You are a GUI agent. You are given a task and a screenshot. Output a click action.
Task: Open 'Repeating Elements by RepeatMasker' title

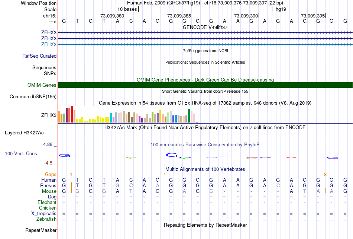205,225
